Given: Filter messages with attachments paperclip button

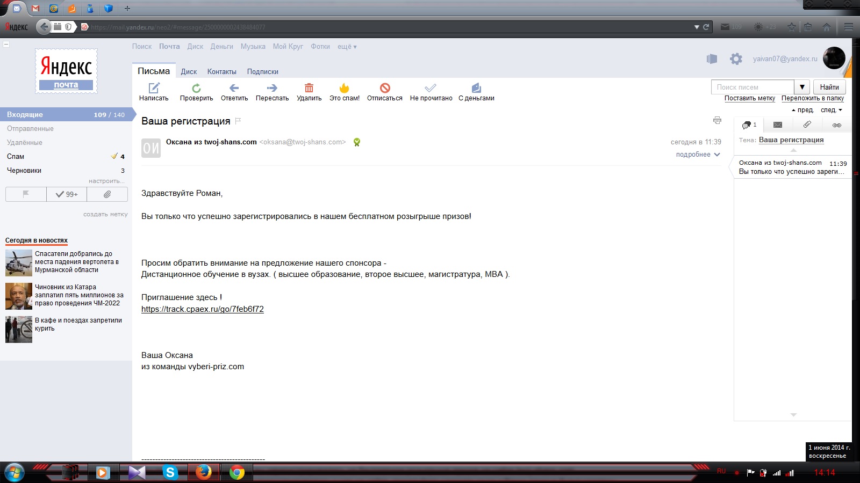Looking at the screenshot, I should [x=107, y=194].
